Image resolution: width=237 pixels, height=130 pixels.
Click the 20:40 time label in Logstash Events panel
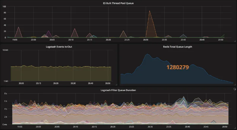(x=91, y=83)
